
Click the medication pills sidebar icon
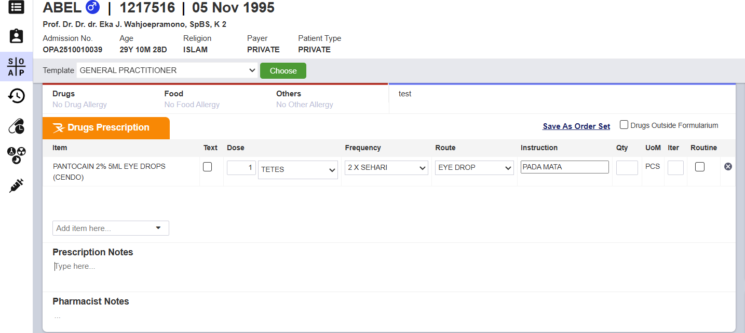click(16, 126)
